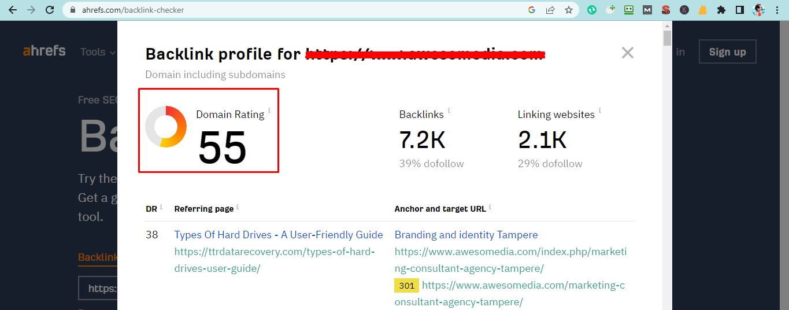The image size is (789, 310).
Task: Open the Chrome three-dot menu
Action: [777, 10]
